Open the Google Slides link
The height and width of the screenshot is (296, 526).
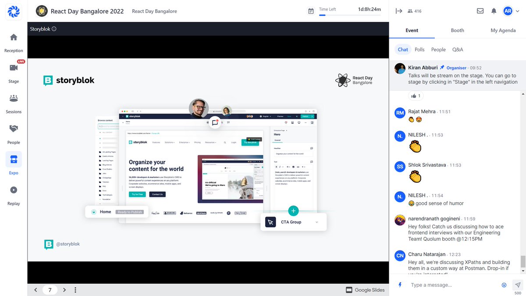tap(365, 290)
